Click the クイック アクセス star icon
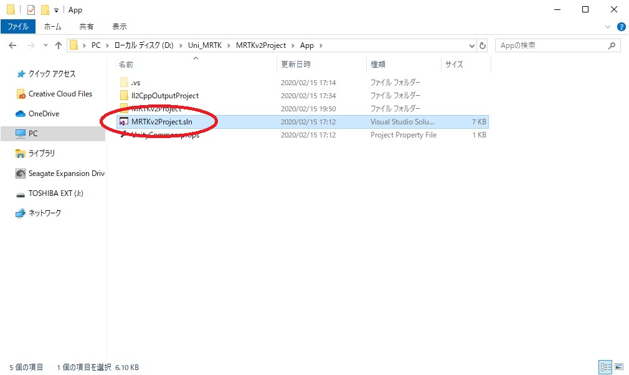 pos(21,74)
